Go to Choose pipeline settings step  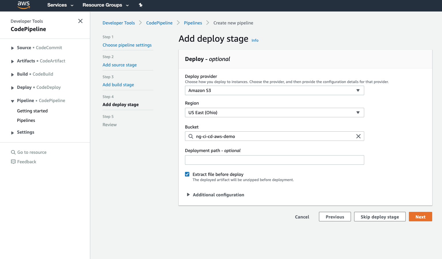127,45
